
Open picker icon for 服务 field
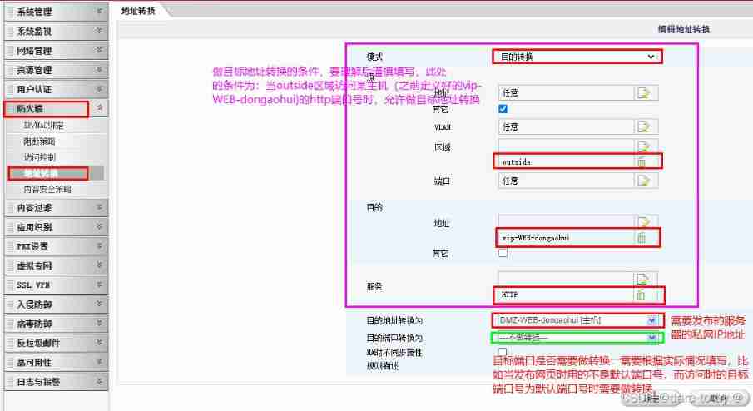click(x=642, y=279)
